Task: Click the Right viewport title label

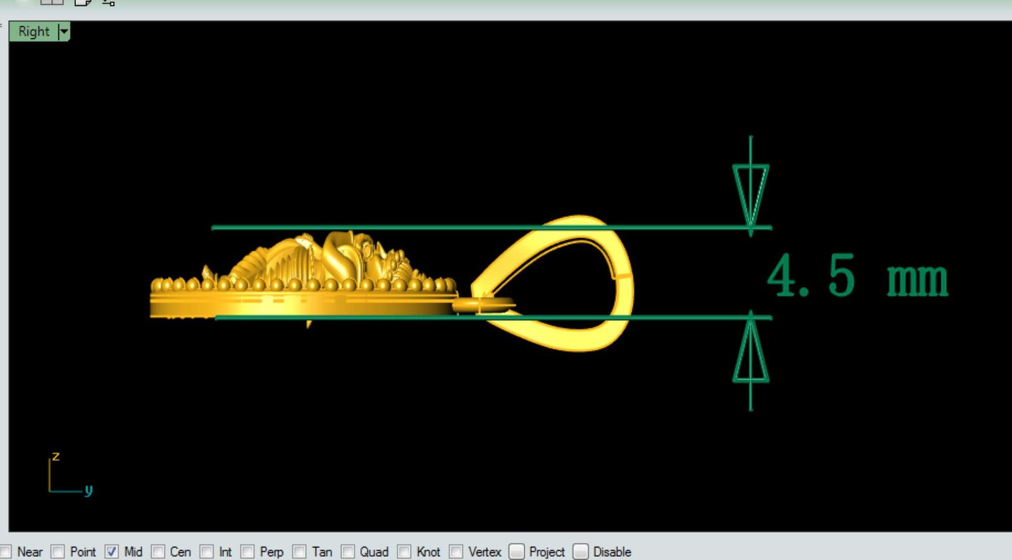Action: coord(34,31)
